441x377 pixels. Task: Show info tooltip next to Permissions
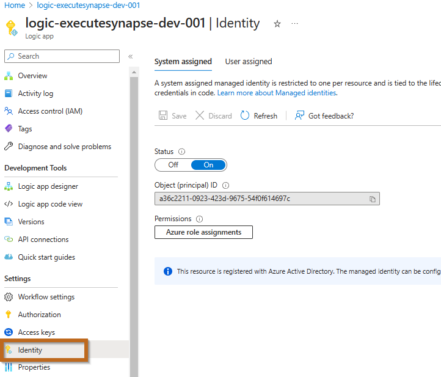199,219
